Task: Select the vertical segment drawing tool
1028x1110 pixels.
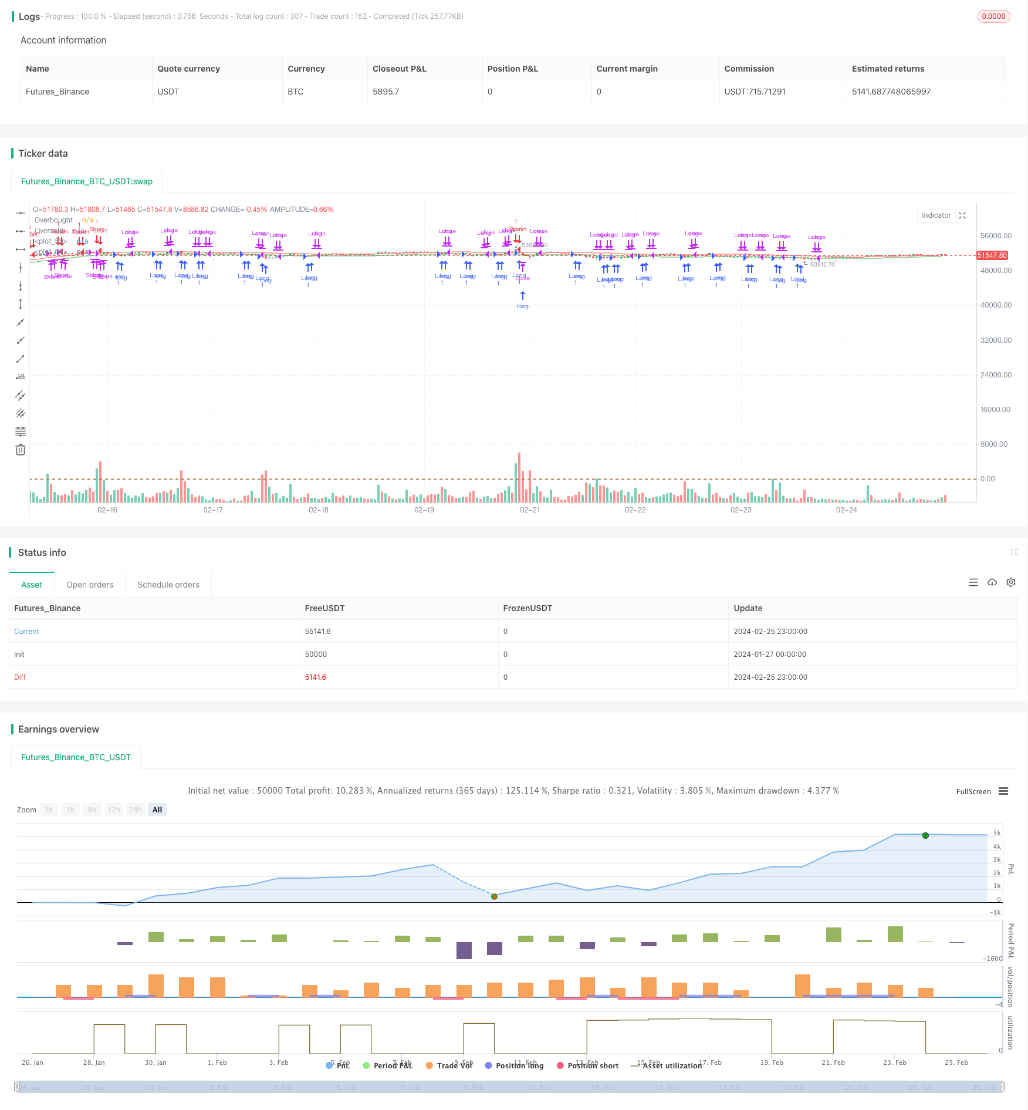Action: (21, 304)
